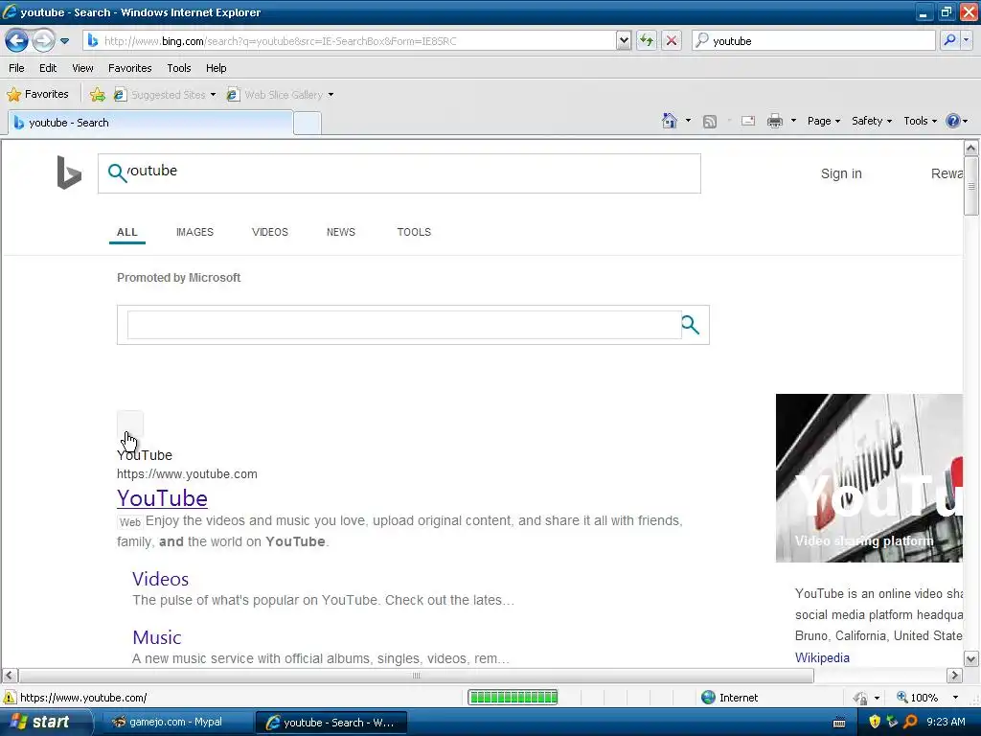
Task: Click the status bar warning icon
Action: pyautogui.click(x=10, y=698)
